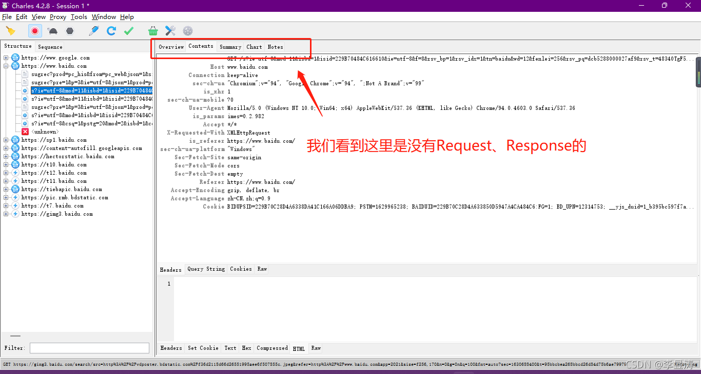The height and width of the screenshot is (374, 701).
Task: Open the View menu
Action: coord(38,17)
